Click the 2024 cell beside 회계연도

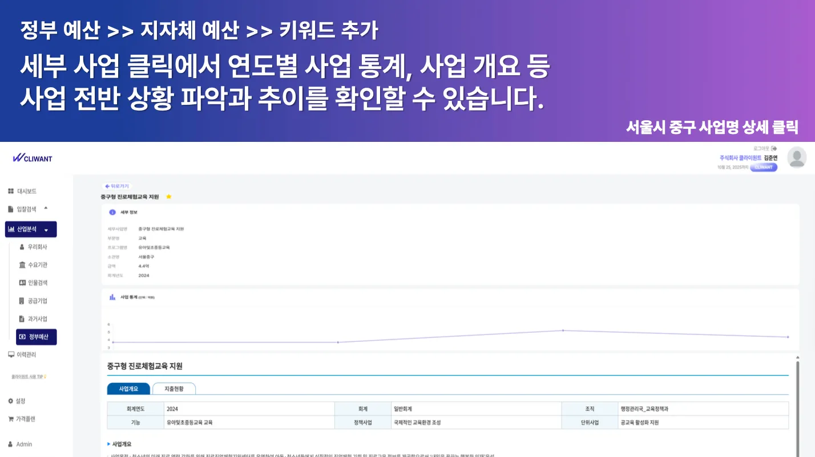click(x=249, y=409)
